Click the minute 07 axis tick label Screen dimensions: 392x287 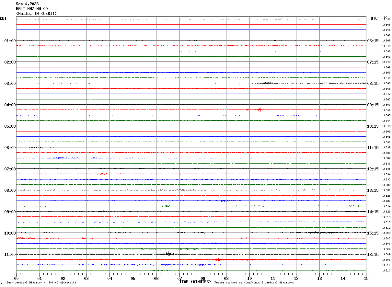[179, 278]
